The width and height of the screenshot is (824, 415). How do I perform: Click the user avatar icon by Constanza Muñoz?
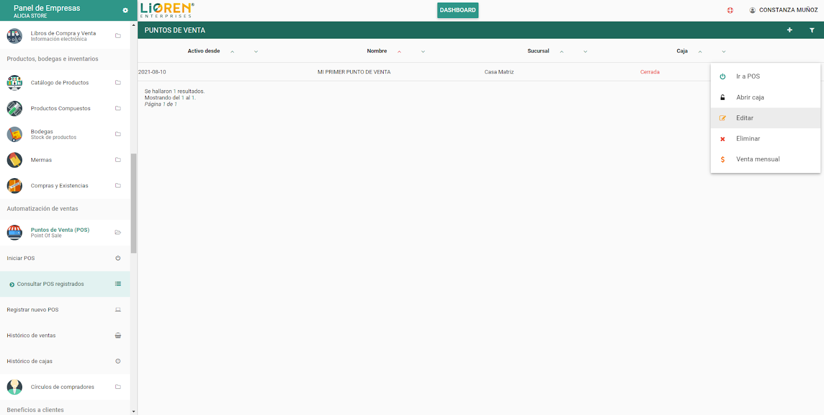pyautogui.click(x=752, y=10)
